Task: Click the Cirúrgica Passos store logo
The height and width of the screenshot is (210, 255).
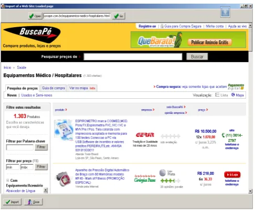Action: click(x=145, y=179)
